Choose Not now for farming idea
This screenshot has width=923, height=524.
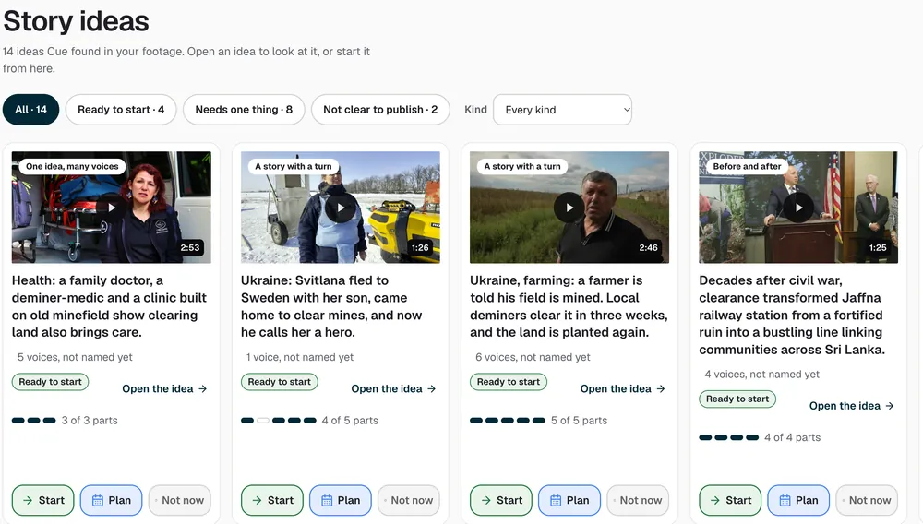pyautogui.click(x=638, y=500)
